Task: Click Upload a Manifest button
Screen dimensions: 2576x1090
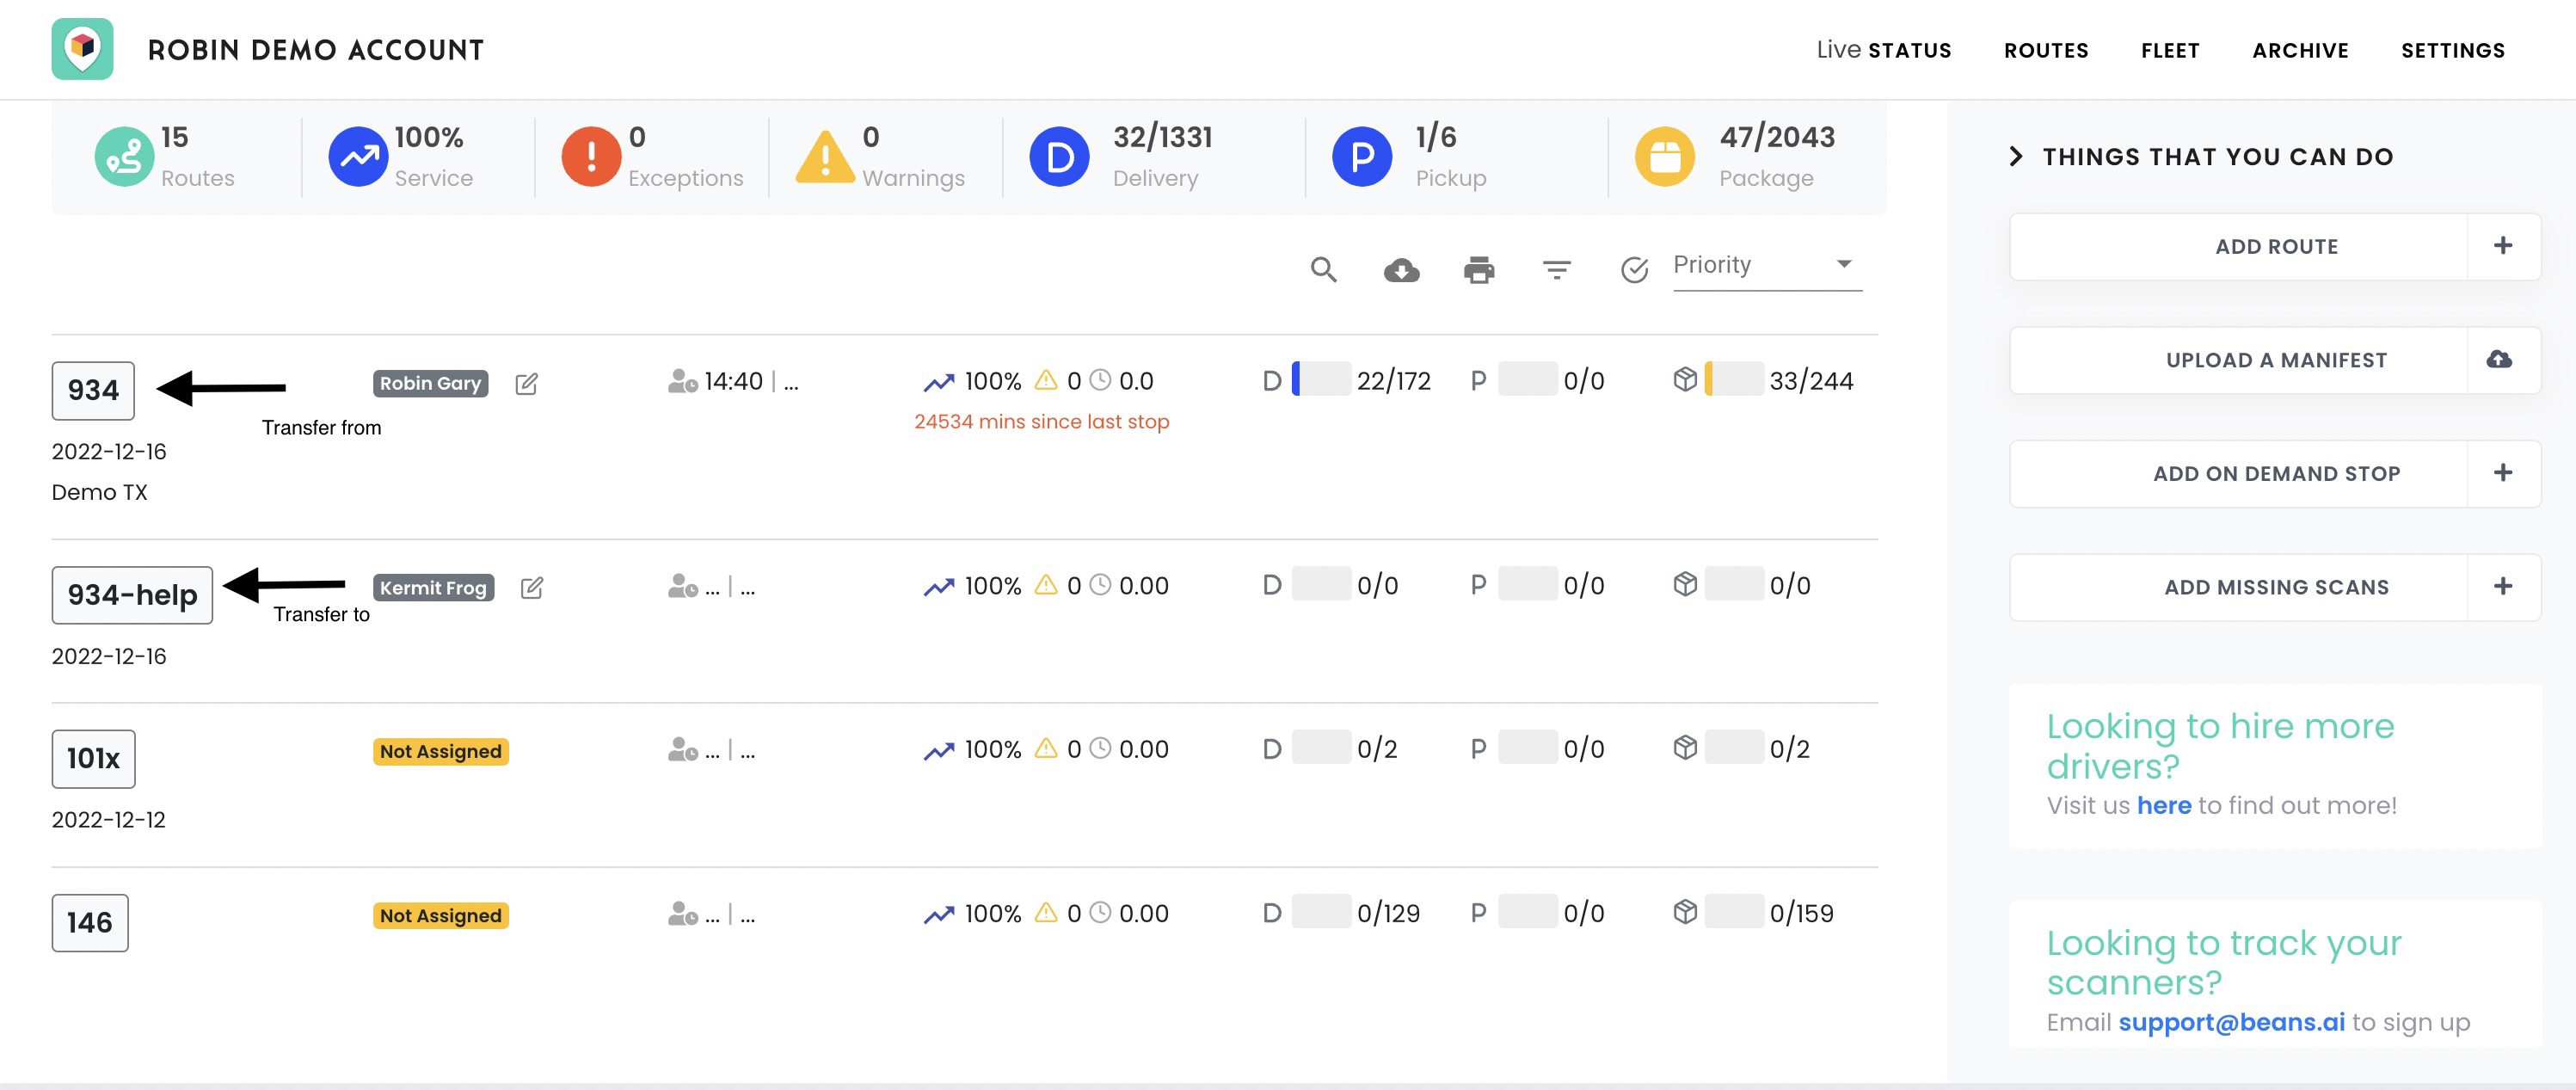Action: point(2274,360)
